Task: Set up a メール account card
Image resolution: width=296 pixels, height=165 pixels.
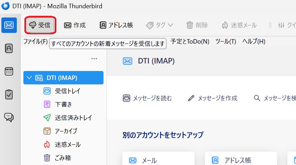Action: point(158,158)
